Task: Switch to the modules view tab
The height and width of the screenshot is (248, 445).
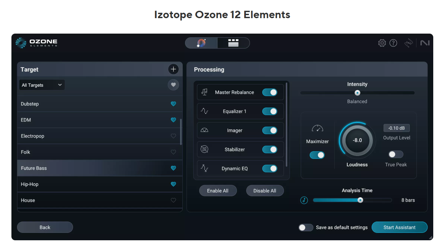Action: click(x=233, y=43)
